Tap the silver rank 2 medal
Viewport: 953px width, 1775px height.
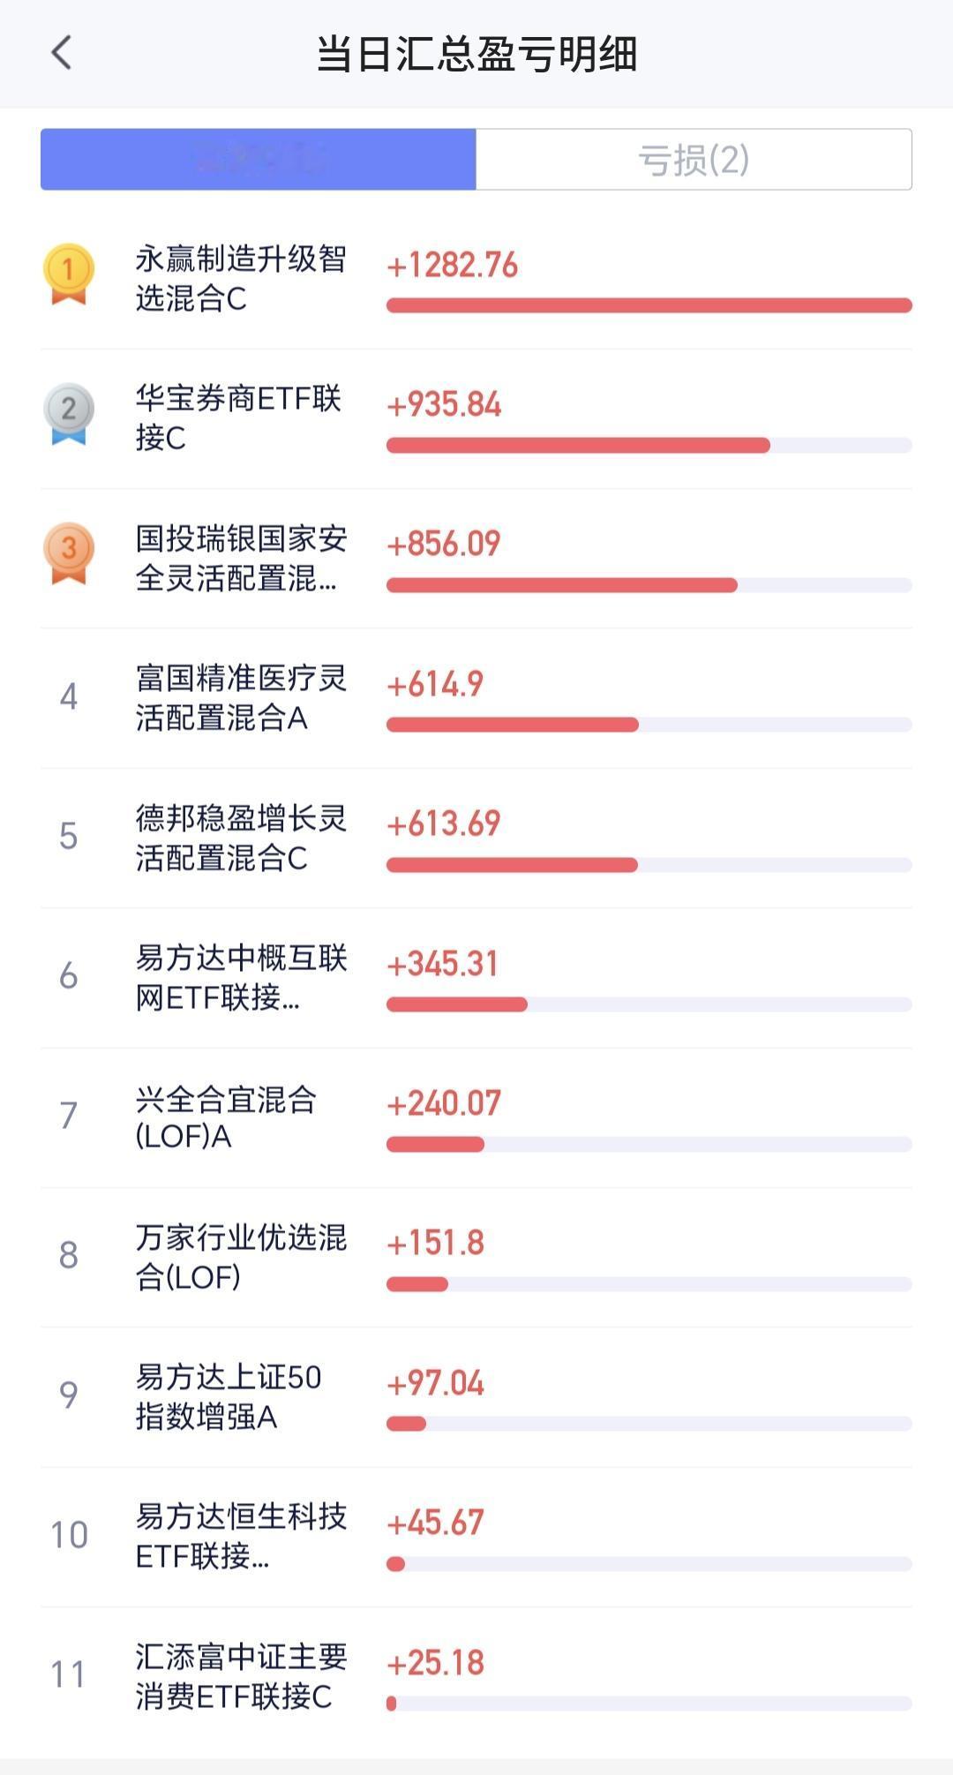(x=69, y=413)
